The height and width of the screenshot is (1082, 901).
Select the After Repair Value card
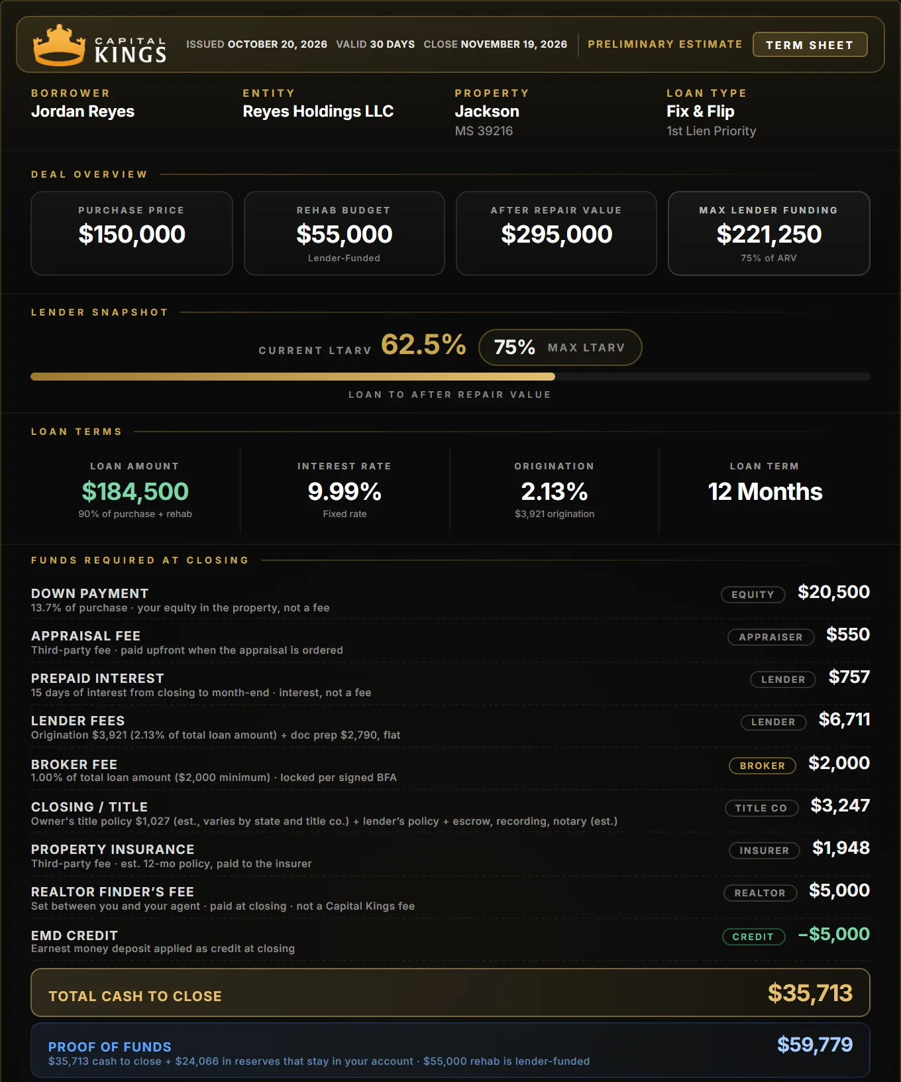(556, 233)
